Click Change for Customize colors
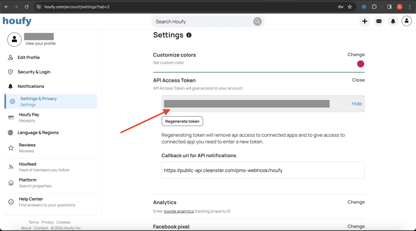Viewport: 416px width, 231px height. click(x=356, y=55)
